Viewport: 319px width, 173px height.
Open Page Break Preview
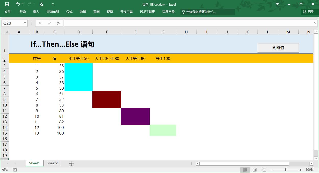click(264, 169)
